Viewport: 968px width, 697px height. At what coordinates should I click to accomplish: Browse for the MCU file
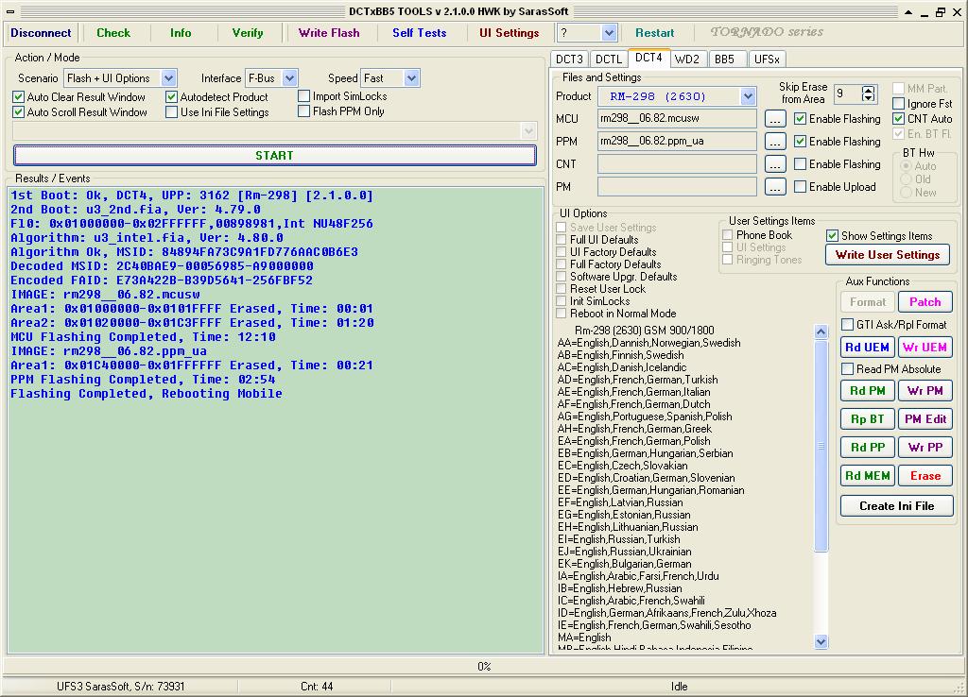coord(775,118)
